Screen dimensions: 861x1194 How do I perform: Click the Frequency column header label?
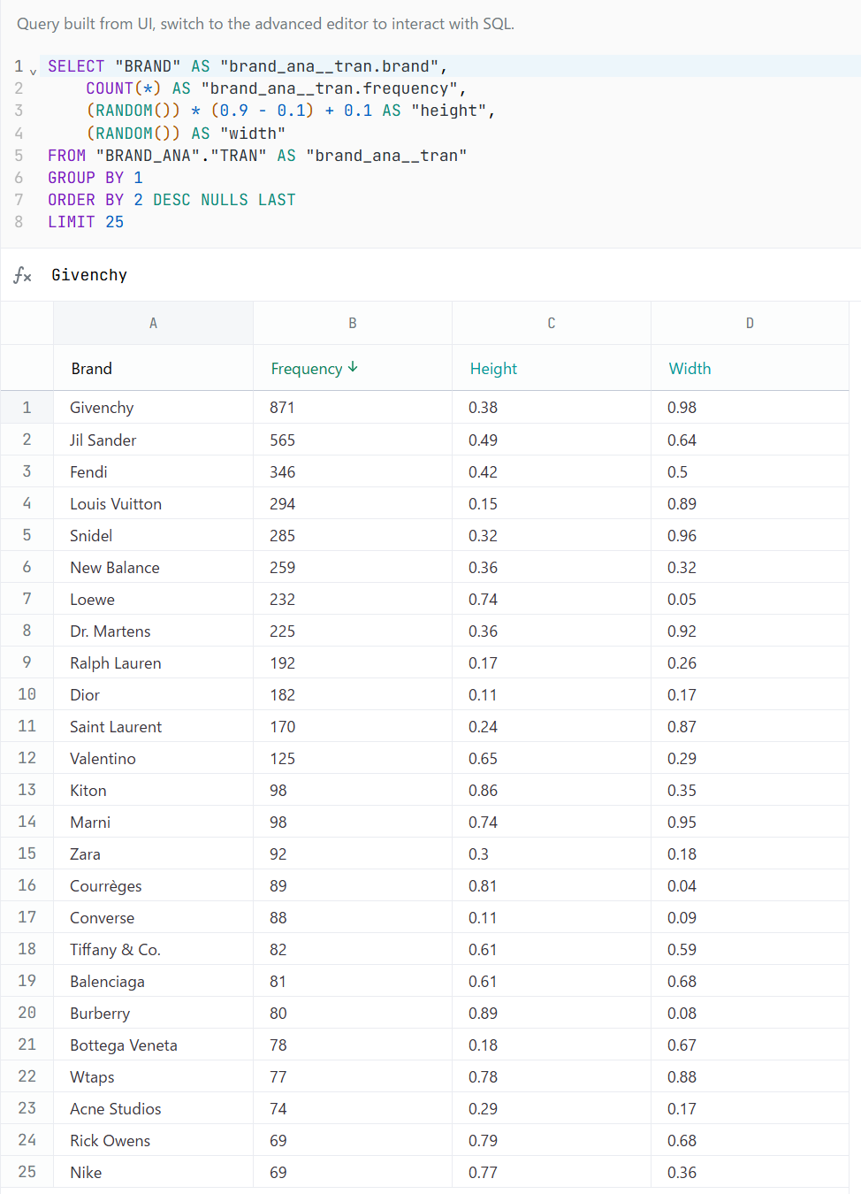306,369
